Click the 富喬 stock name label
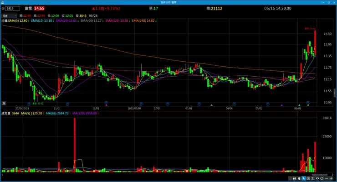Screen dimensions: 337x182 click(x=28, y=8)
